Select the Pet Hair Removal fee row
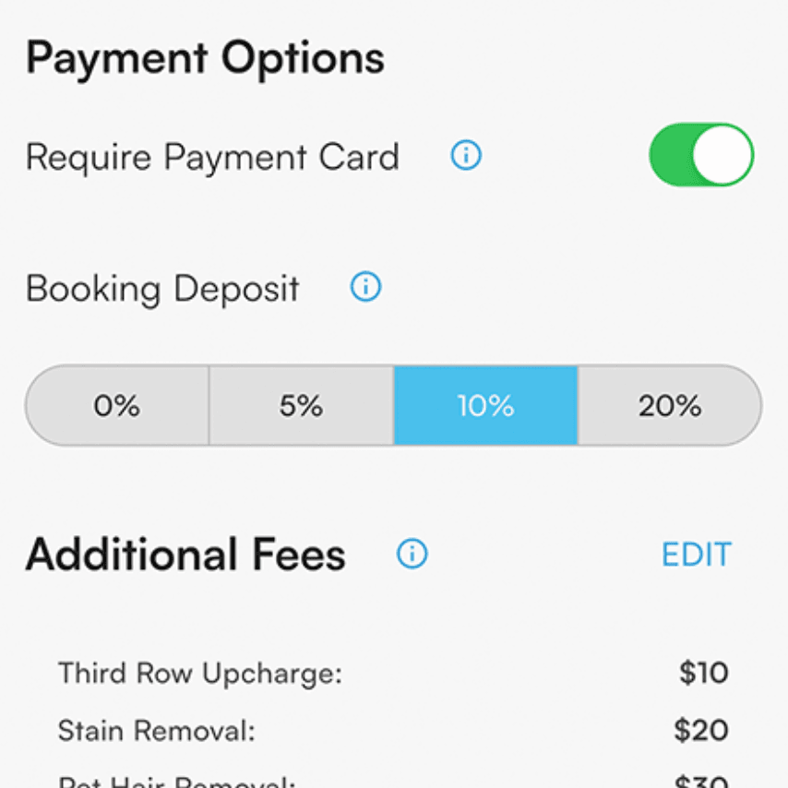788x788 pixels. tap(393, 781)
